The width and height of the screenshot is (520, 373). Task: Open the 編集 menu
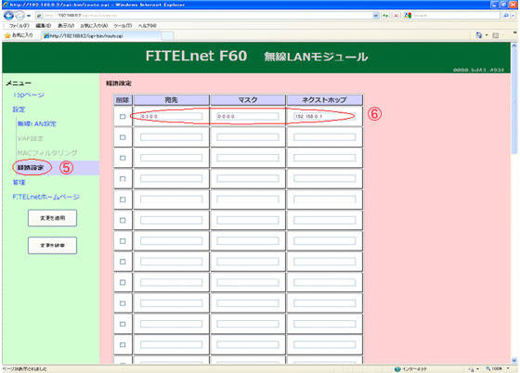[43, 25]
